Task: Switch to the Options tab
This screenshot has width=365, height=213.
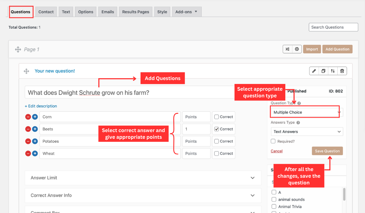Action: coord(86,12)
